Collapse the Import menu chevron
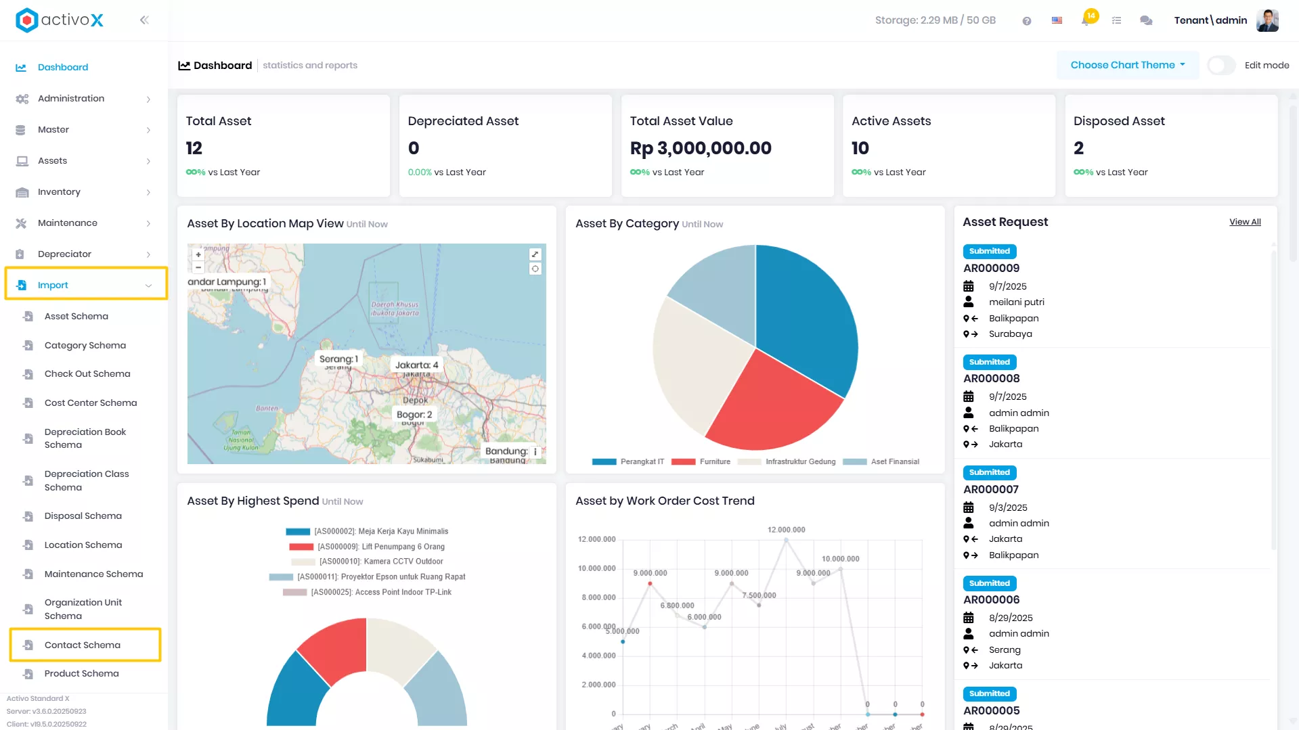Viewport: 1299px width, 730px height. (x=148, y=286)
